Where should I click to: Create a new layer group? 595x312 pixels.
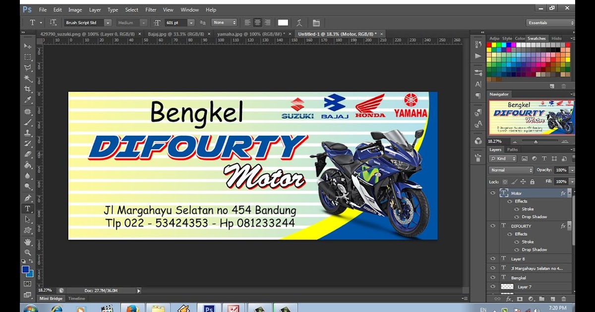tap(541, 299)
